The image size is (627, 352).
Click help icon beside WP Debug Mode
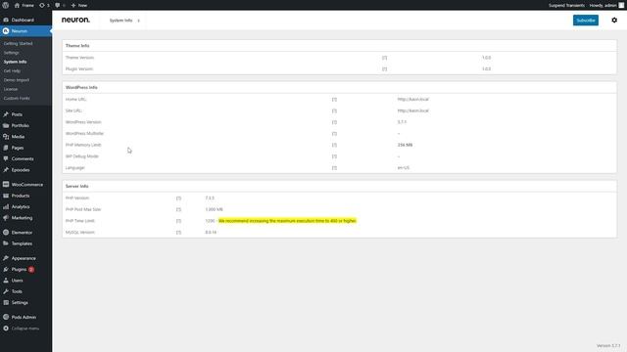(x=334, y=156)
